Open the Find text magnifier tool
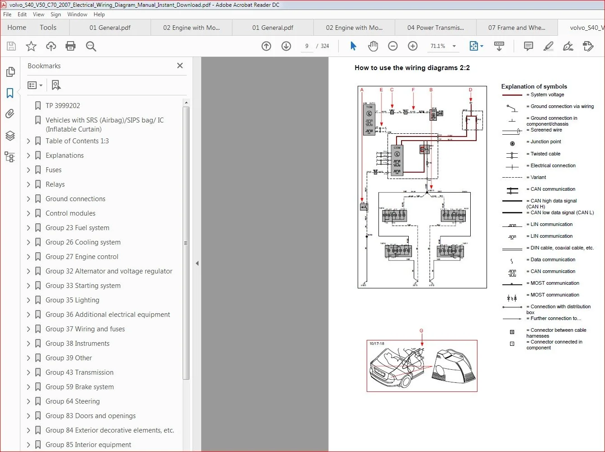 91,46
